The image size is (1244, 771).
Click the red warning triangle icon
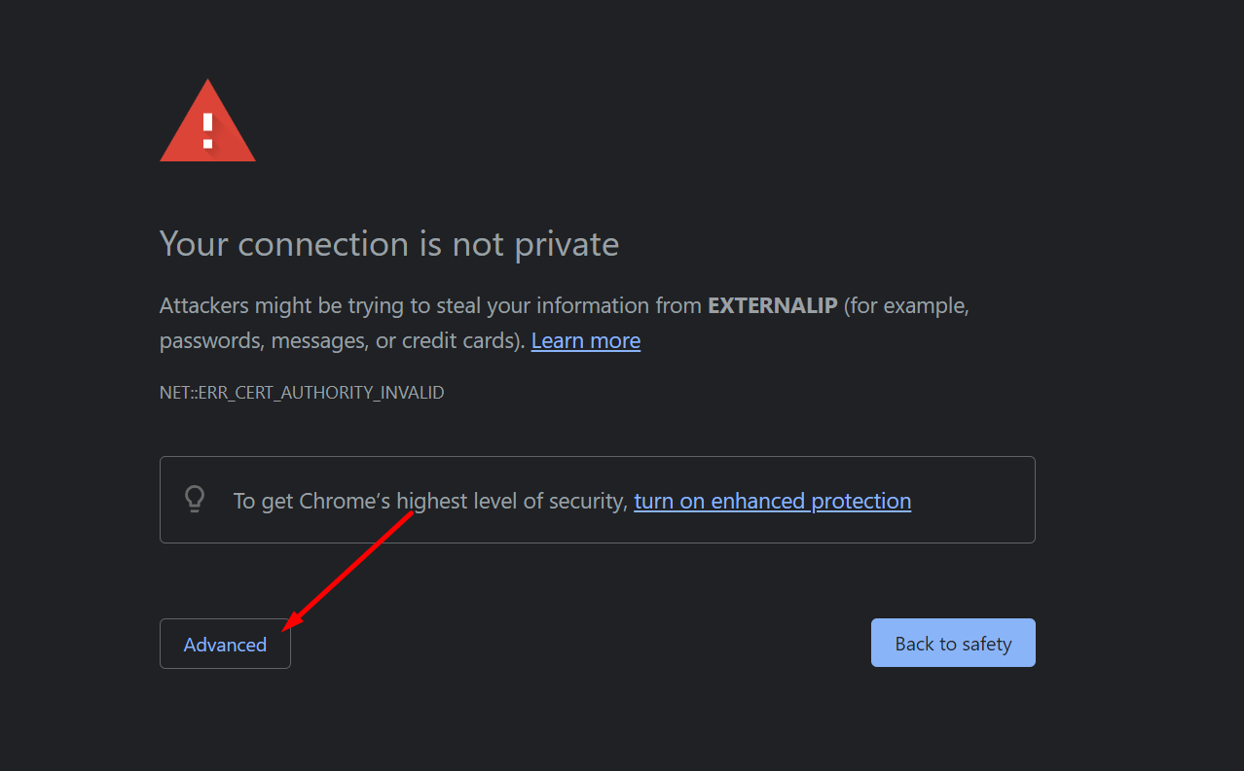207,121
